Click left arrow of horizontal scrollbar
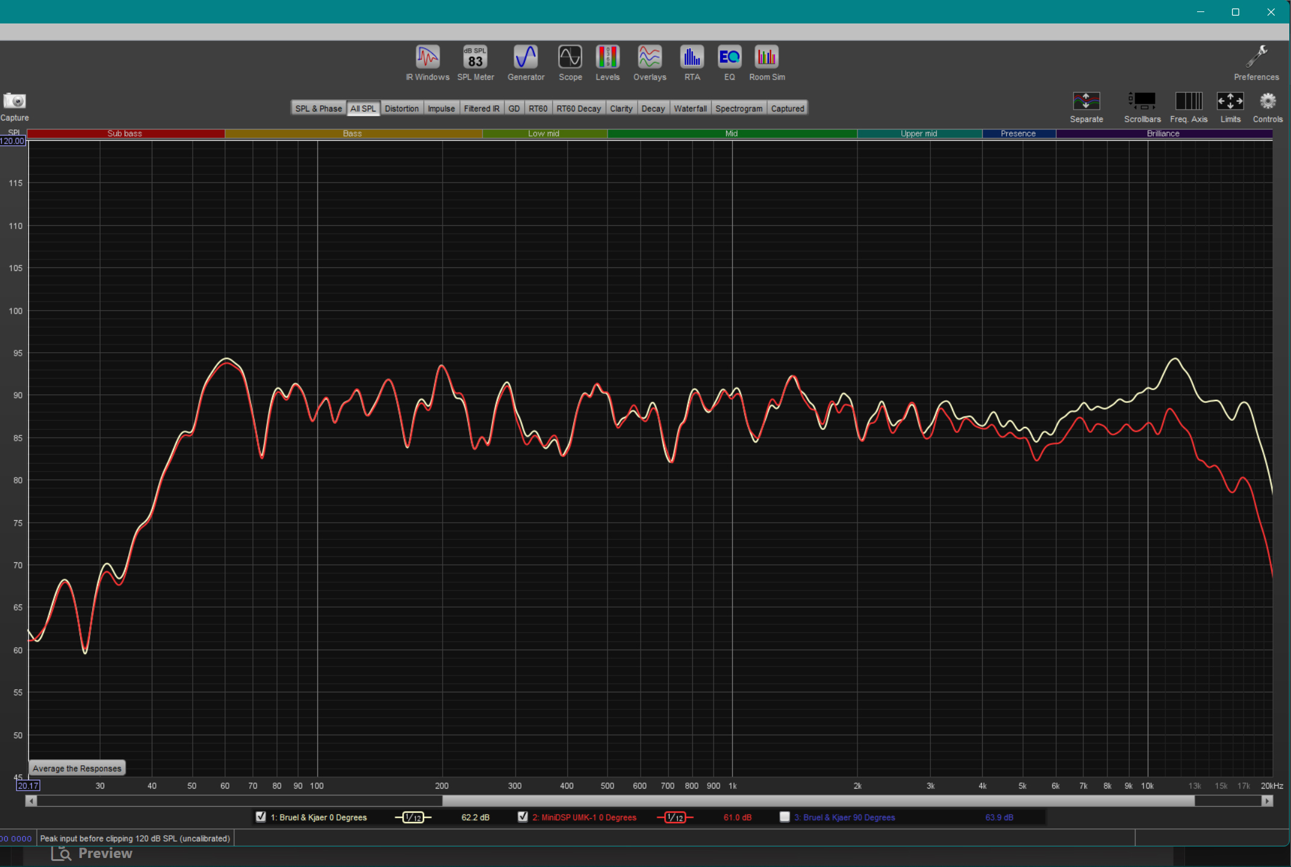Screen dimensions: 1291x867 tap(31, 801)
